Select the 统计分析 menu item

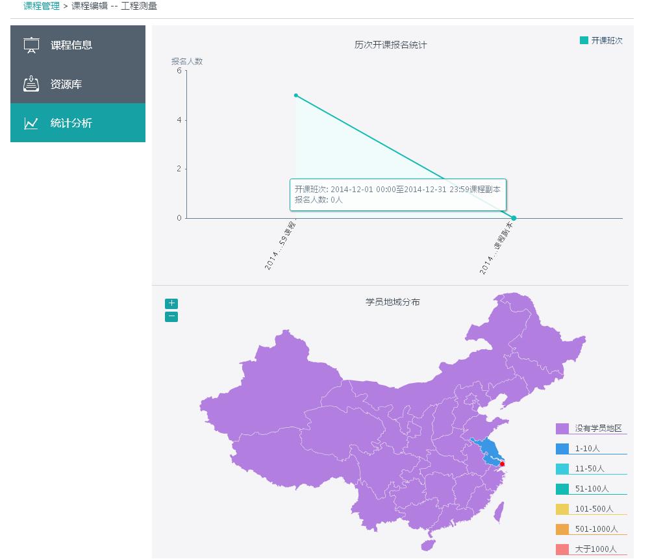click(x=71, y=123)
